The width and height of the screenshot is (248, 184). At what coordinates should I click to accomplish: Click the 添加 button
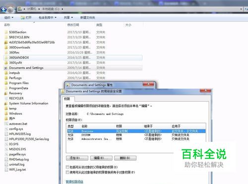pos(77,158)
